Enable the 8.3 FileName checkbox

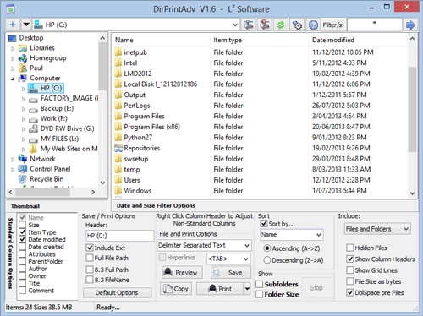pos(90,280)
